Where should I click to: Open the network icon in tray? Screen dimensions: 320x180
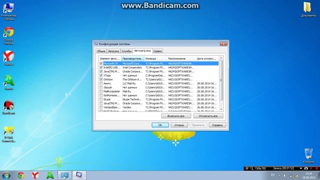(x=297, y=175)
